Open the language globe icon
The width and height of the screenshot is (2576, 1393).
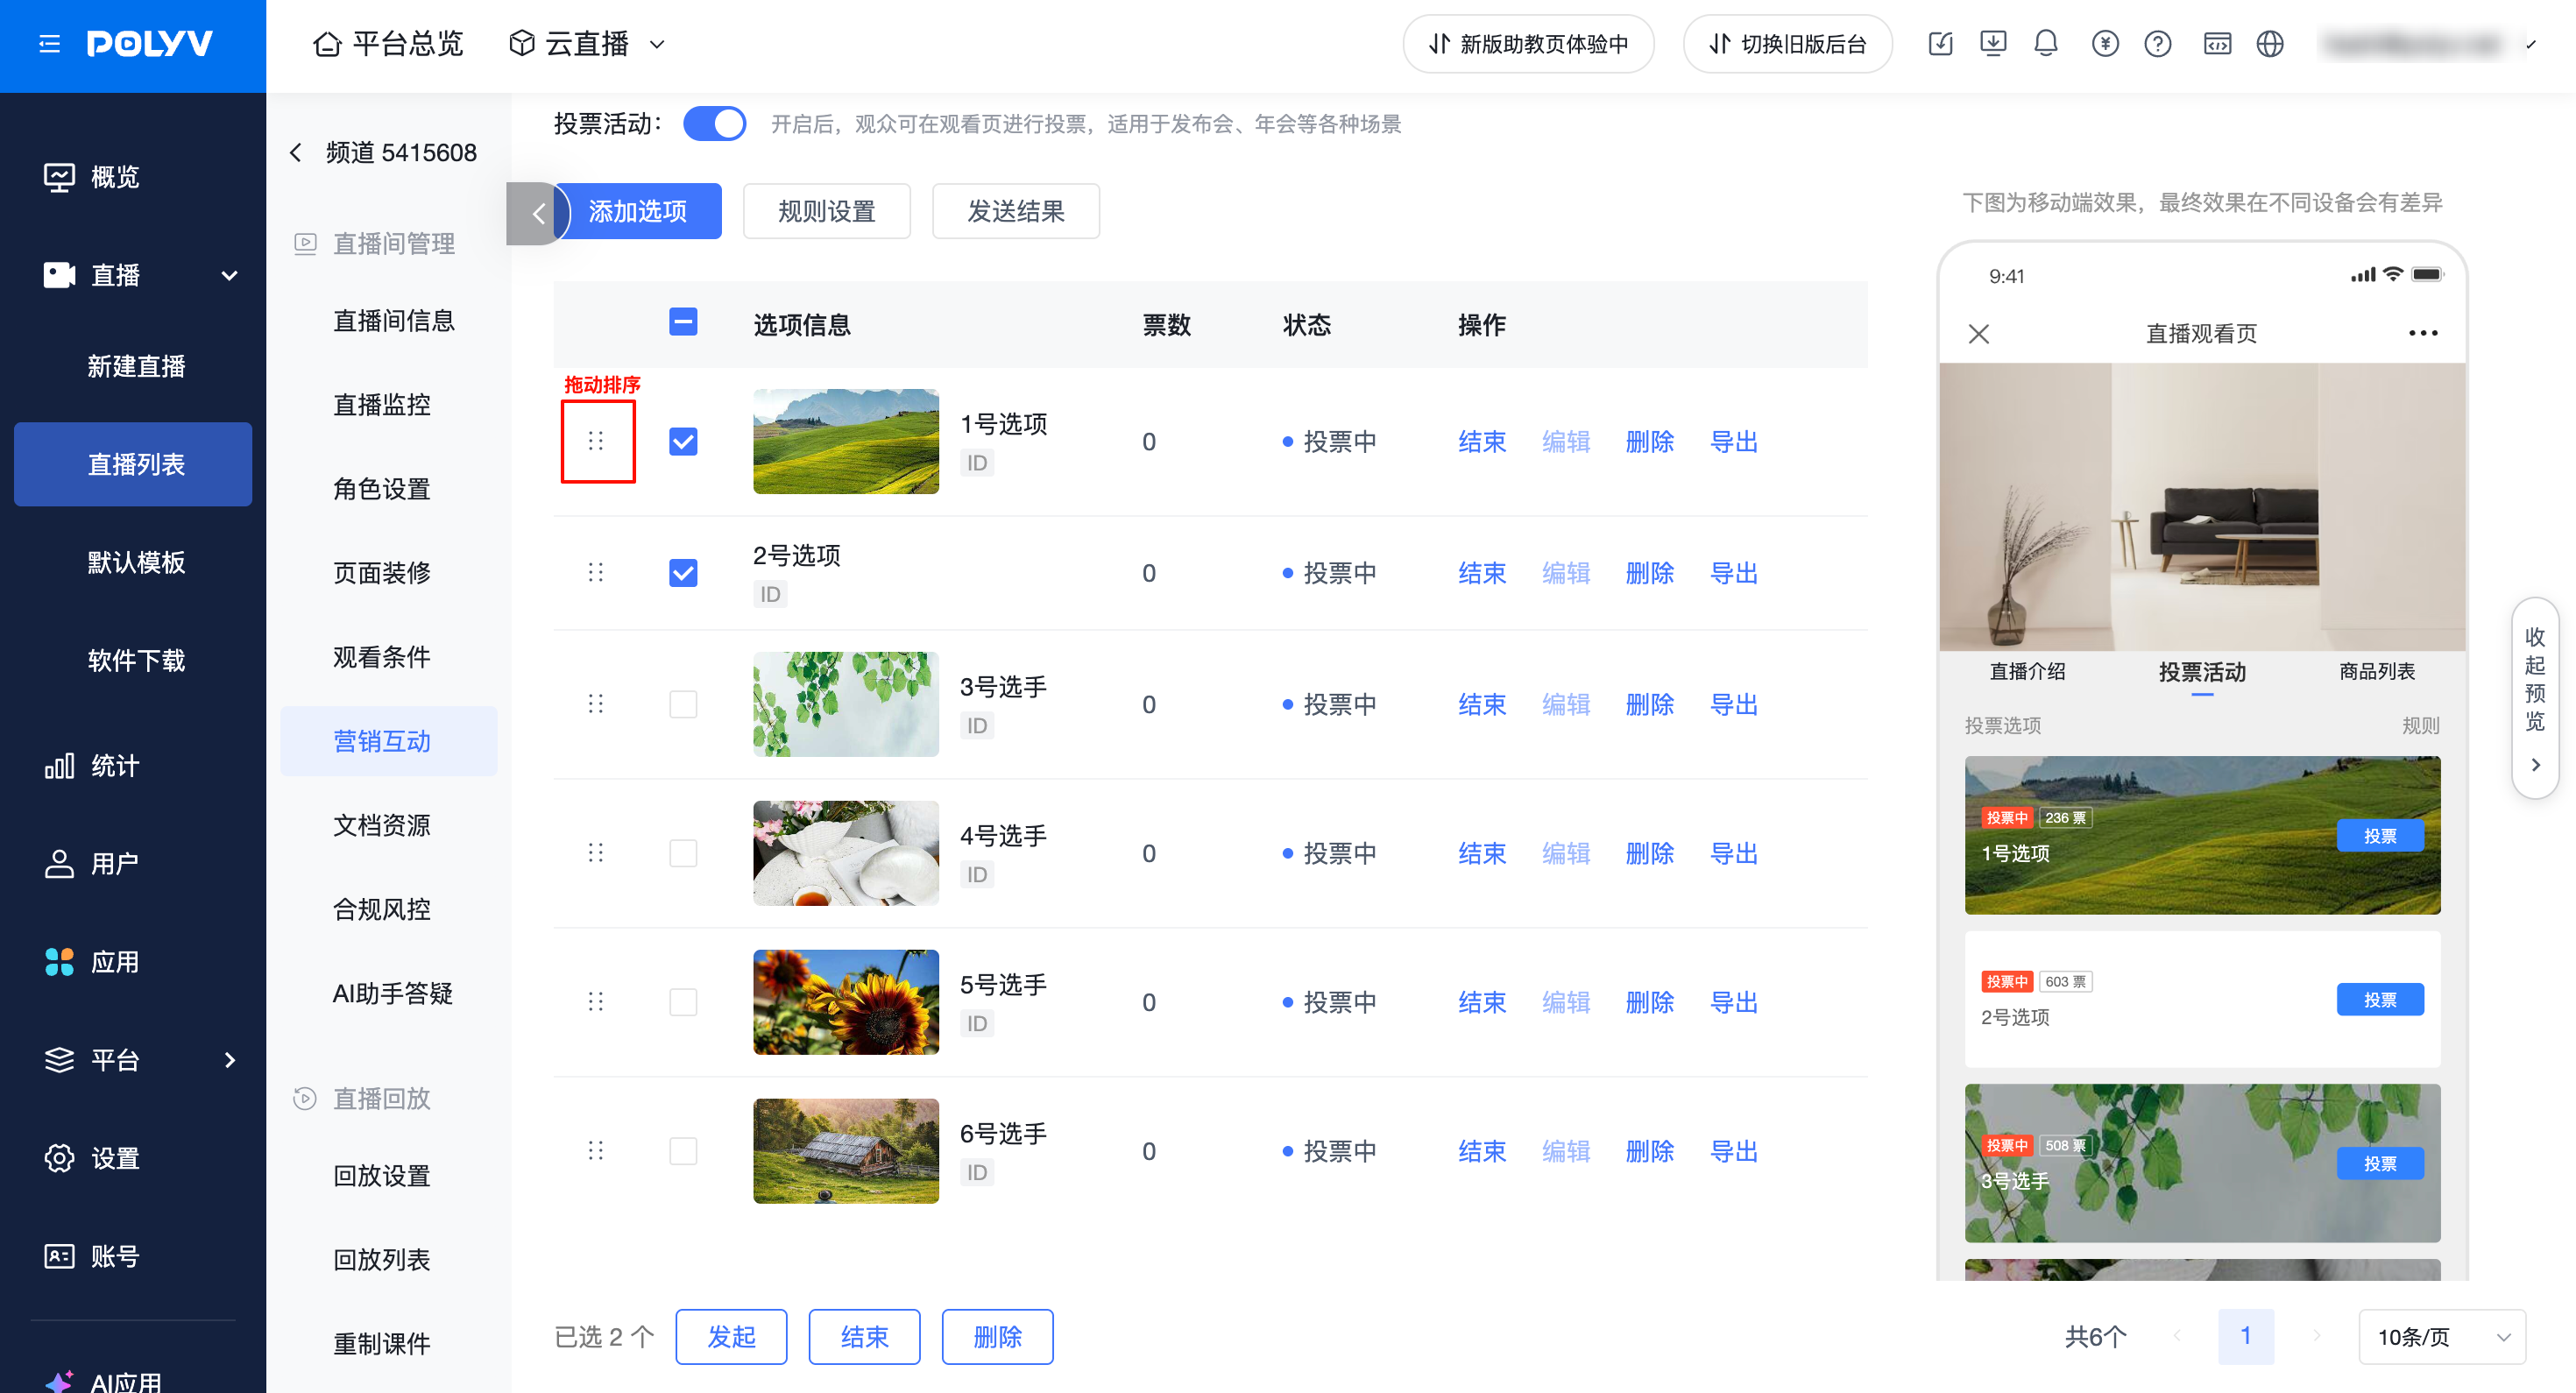coord(2270,44)
